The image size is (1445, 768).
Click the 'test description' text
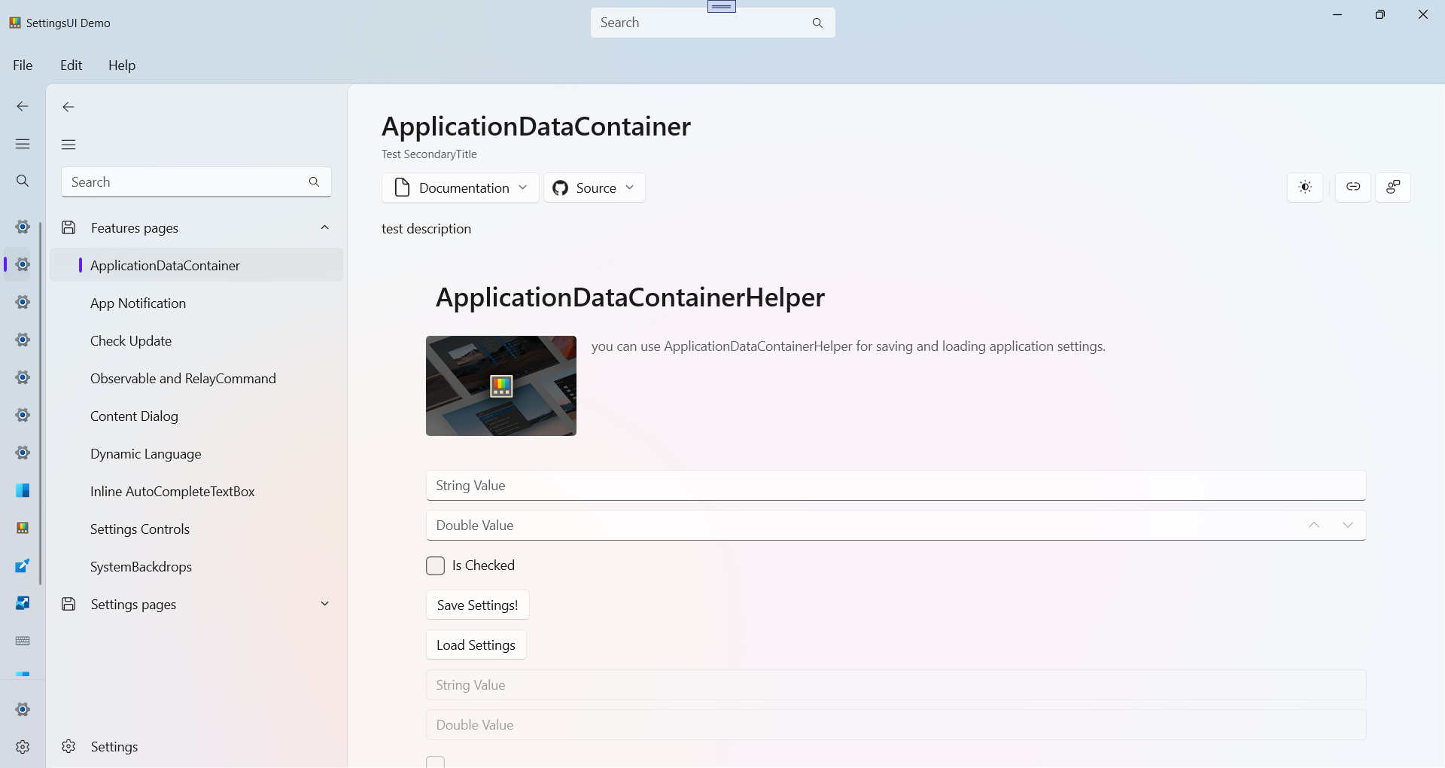[426, 229]
